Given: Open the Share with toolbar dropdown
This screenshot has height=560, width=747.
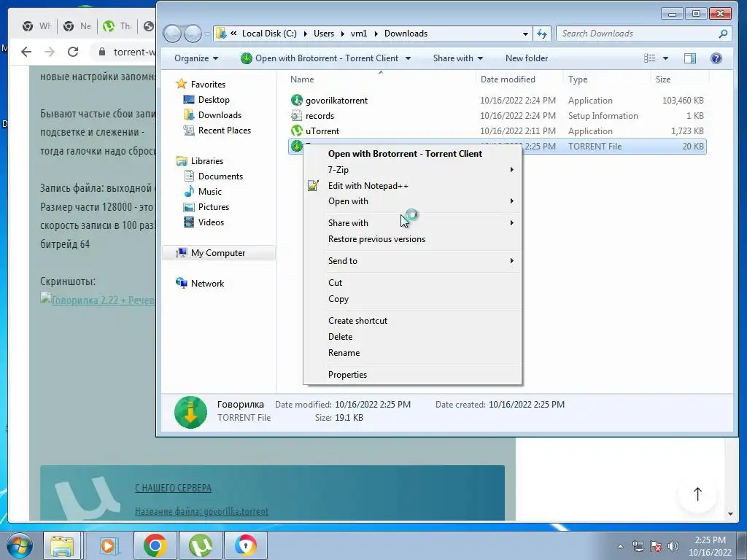Looking at the screenshot, I should (x=458, y=58).
